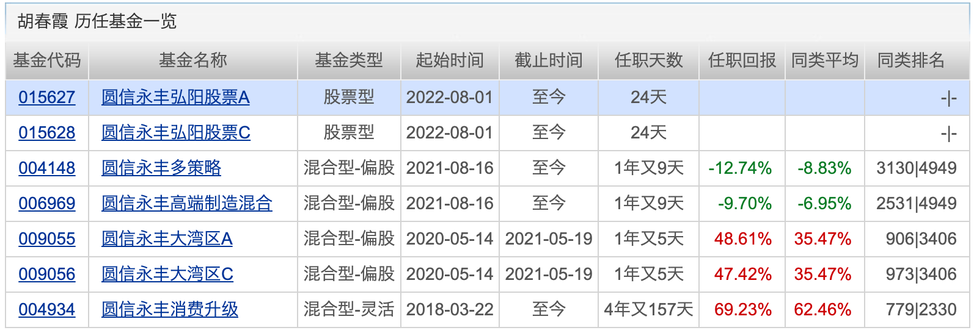Open fund code link 004148
Screen dimensions: 974x333
click(x=47, y=168)
